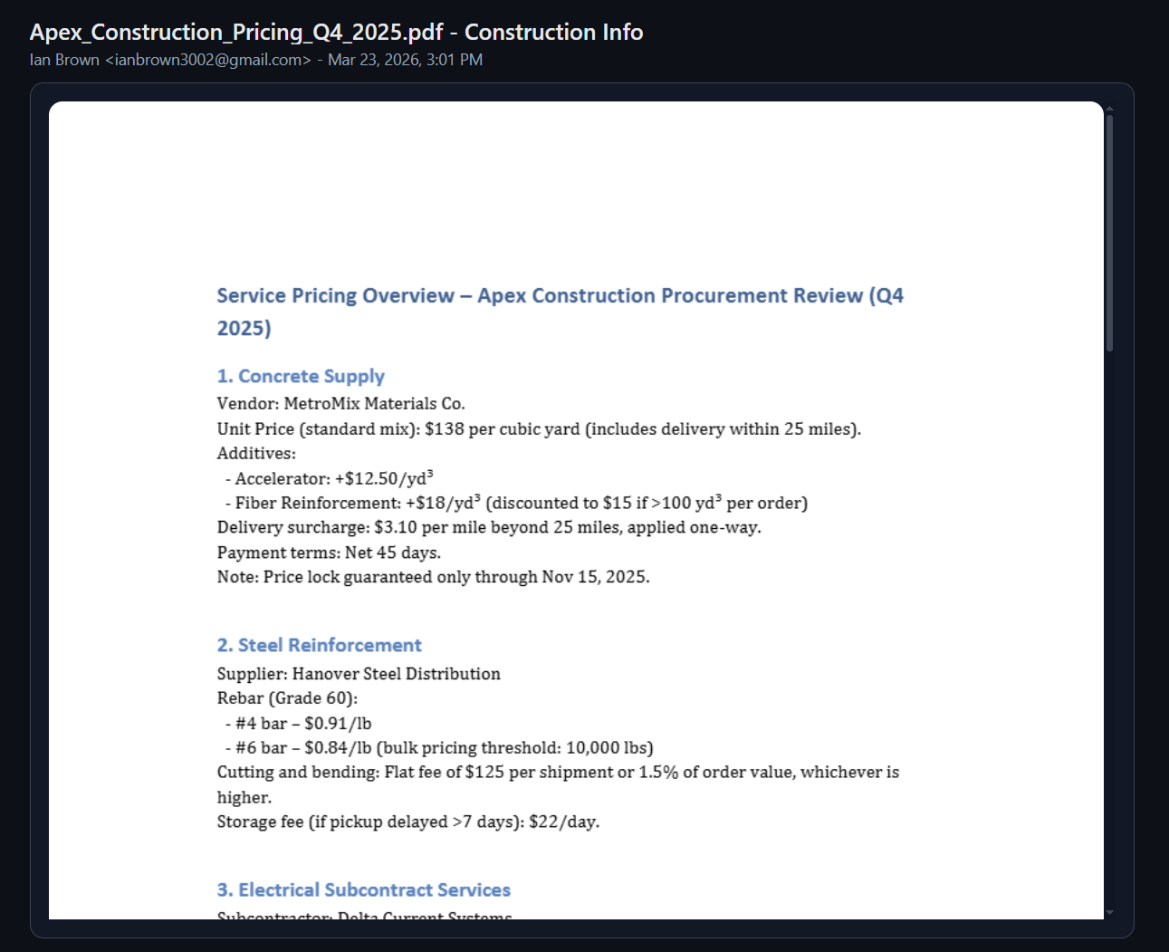
Task: Click the Electrical Subcontract Services heading
Action: [x=363, y=889]
